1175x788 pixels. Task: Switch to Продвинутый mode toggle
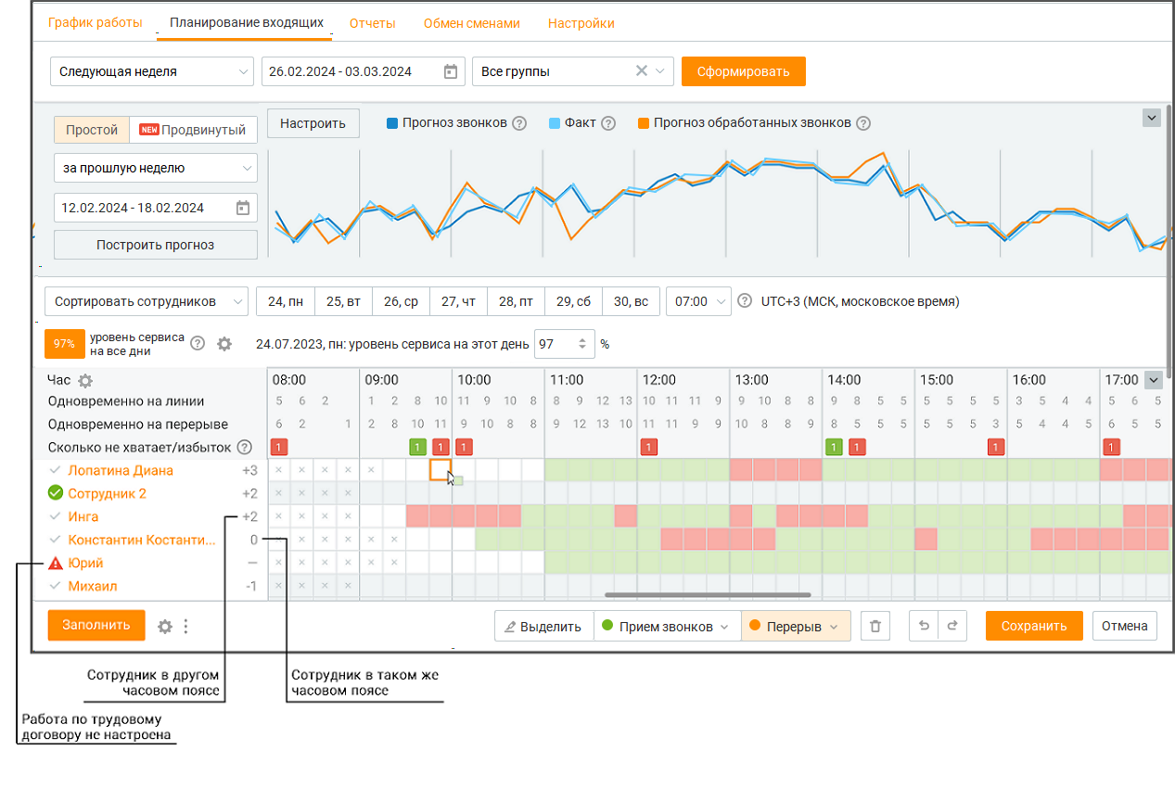point(194,130)
